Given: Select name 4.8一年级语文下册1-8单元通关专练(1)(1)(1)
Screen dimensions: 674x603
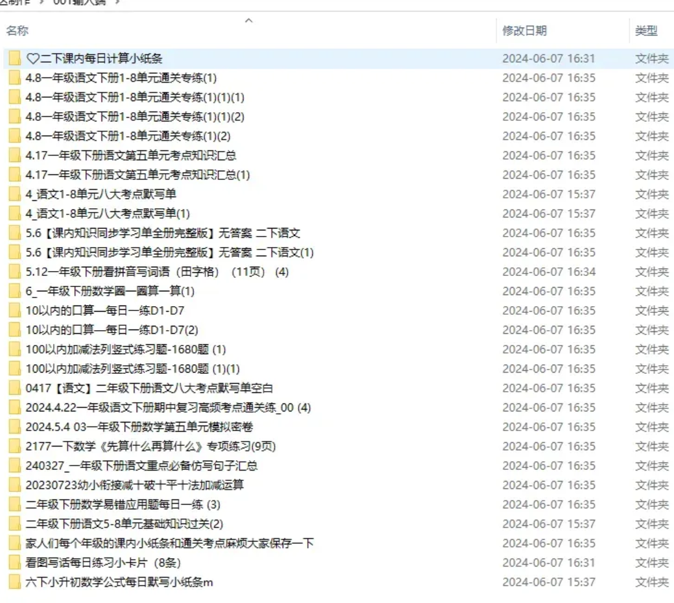Looking at the screenshot, I should click(135, 97).
